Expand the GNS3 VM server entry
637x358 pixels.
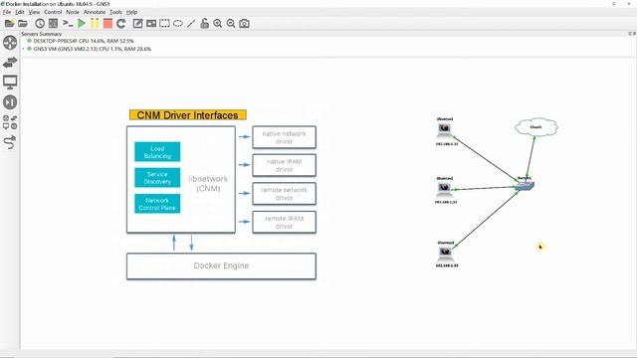(23, 49)
